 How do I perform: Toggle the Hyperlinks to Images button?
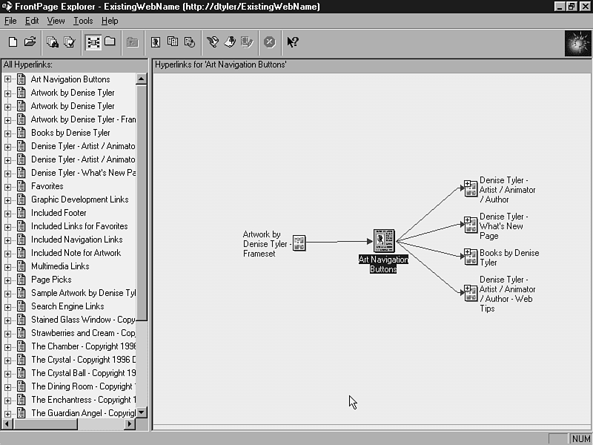(156, 42)
